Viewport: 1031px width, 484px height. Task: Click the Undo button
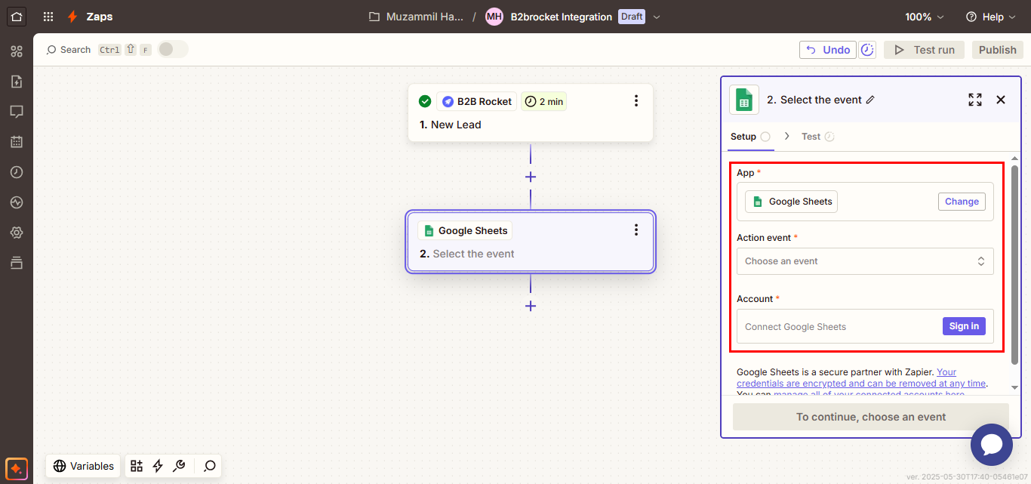(x=828, y=50)
